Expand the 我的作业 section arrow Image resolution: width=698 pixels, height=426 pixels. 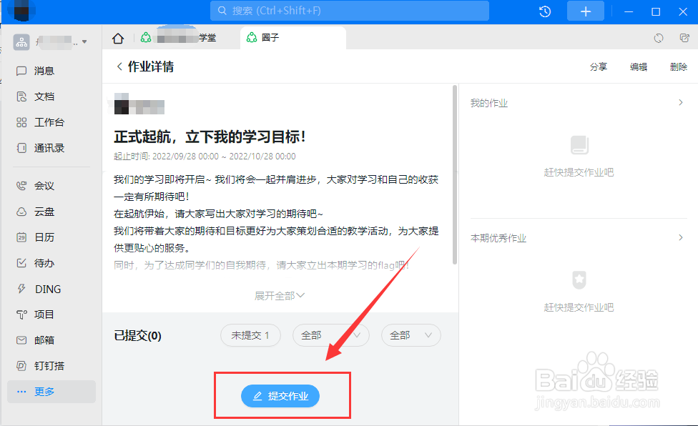pos(680,102)
